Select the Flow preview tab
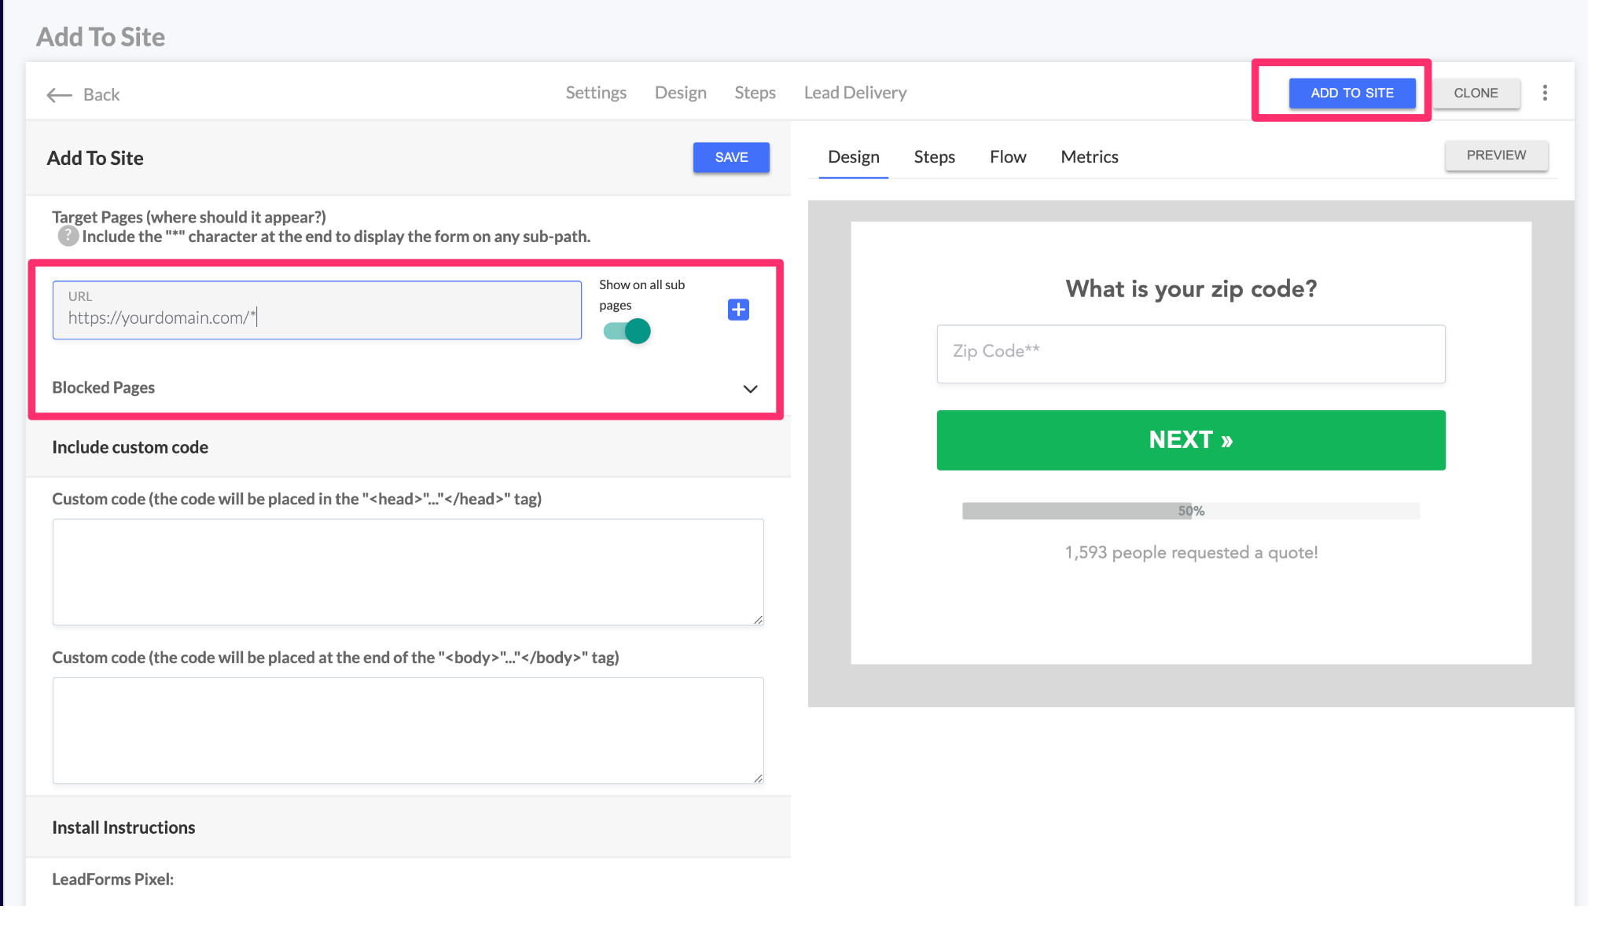 [1008, 157]
